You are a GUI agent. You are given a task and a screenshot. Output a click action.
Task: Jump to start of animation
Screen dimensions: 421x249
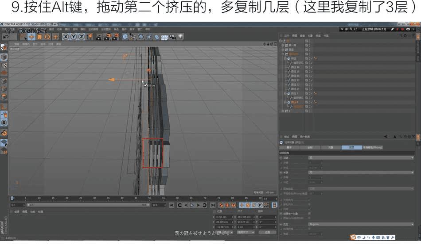[172, 205]
